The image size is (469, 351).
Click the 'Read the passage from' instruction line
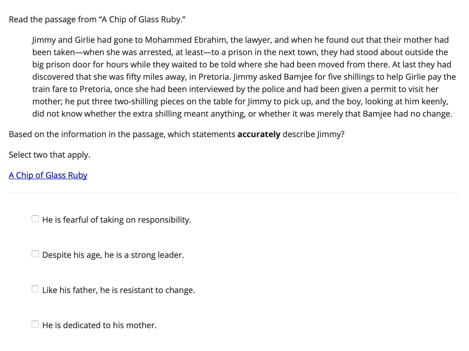97,19
